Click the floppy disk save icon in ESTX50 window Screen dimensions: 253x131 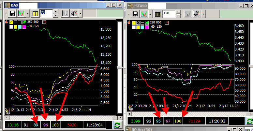[135, 14]
